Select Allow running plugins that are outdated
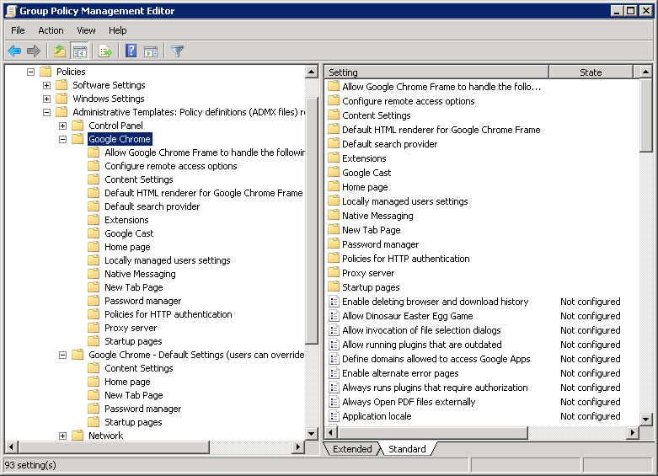 [422, 345]
